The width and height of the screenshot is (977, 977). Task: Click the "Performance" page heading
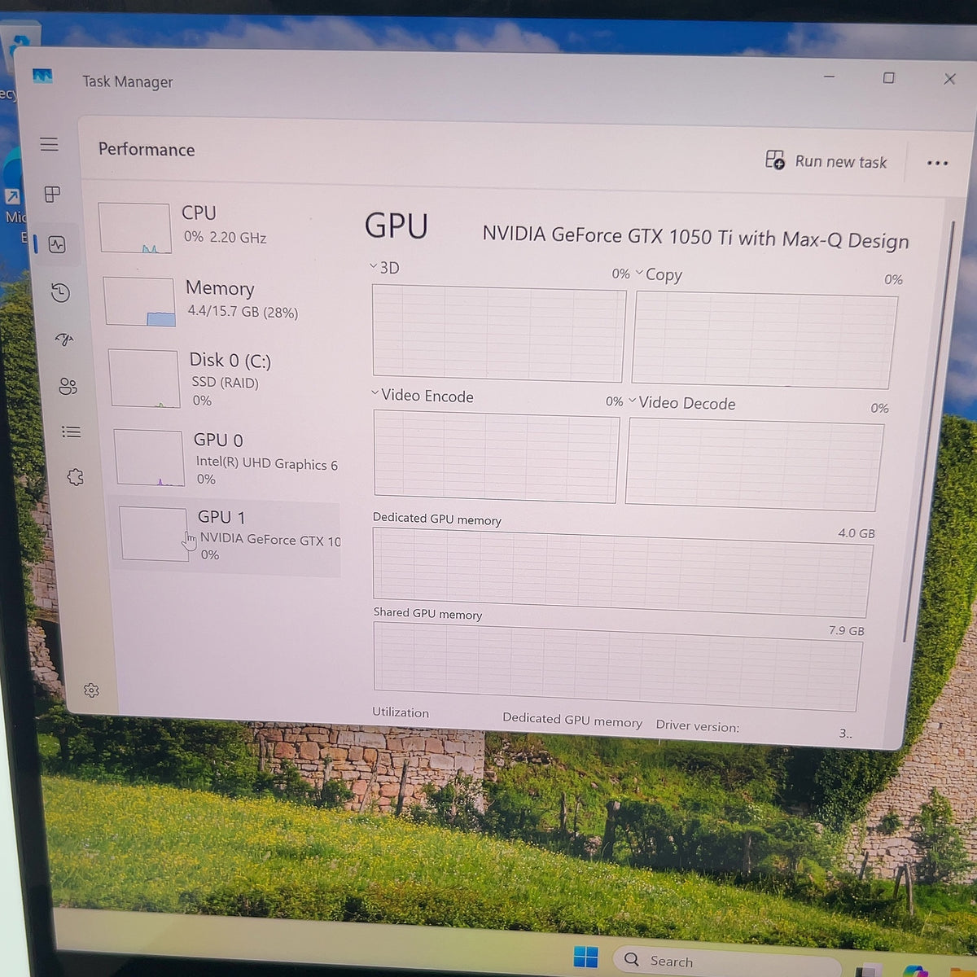[147, 149]
